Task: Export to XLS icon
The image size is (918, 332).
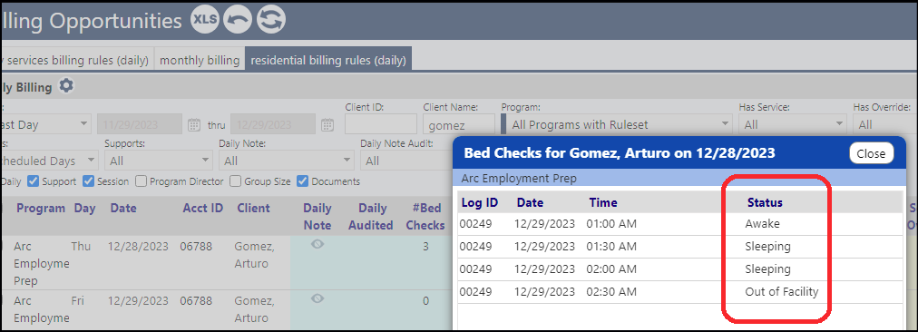Action: click(205, 20)
